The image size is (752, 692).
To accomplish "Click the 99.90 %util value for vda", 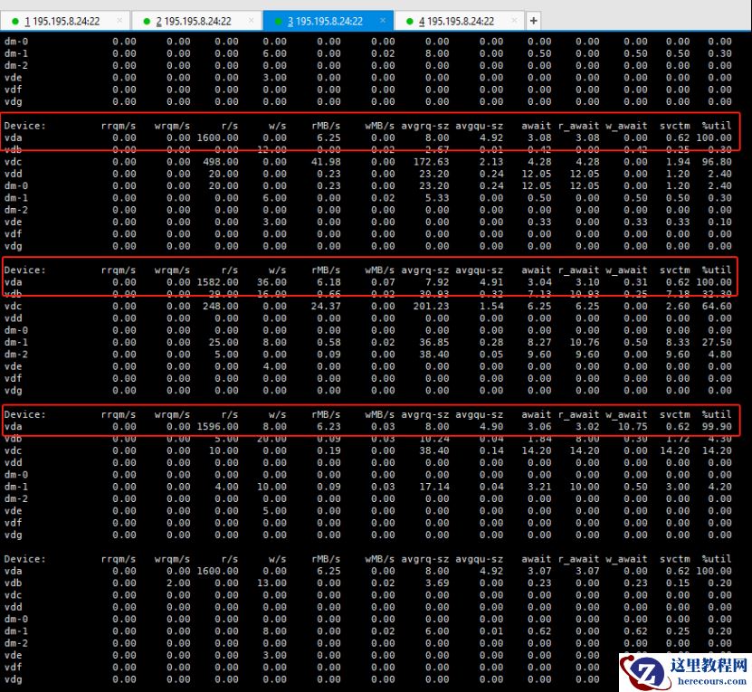I will click(716, 427).
